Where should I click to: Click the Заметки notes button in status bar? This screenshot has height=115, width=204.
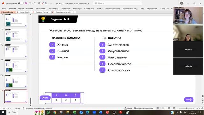point(128,108)
